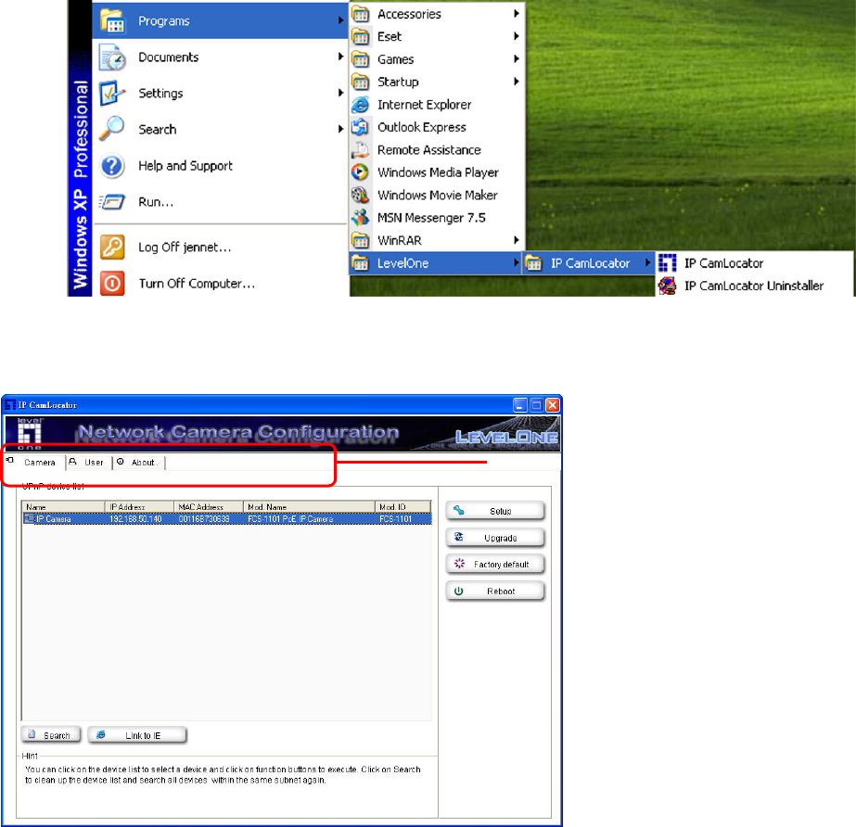Click the Link to IE button label
The height and width of the screenshot is (827, 856).
pyautogui.click(x=143, y=735)
